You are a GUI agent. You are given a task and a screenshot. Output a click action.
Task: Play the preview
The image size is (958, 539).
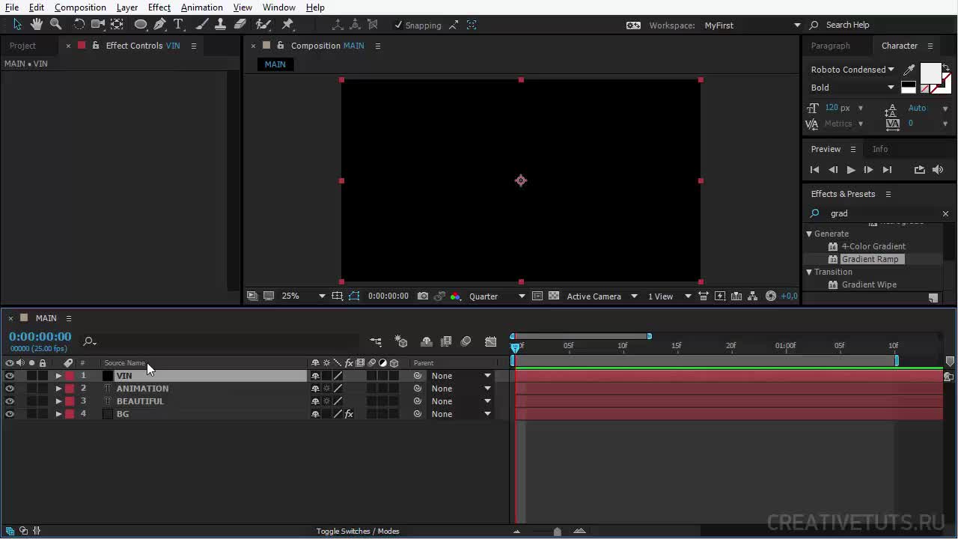click(x=851, y=170)
